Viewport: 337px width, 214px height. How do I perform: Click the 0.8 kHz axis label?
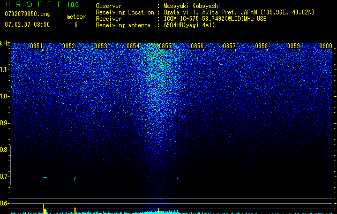[x=4, y=150]
